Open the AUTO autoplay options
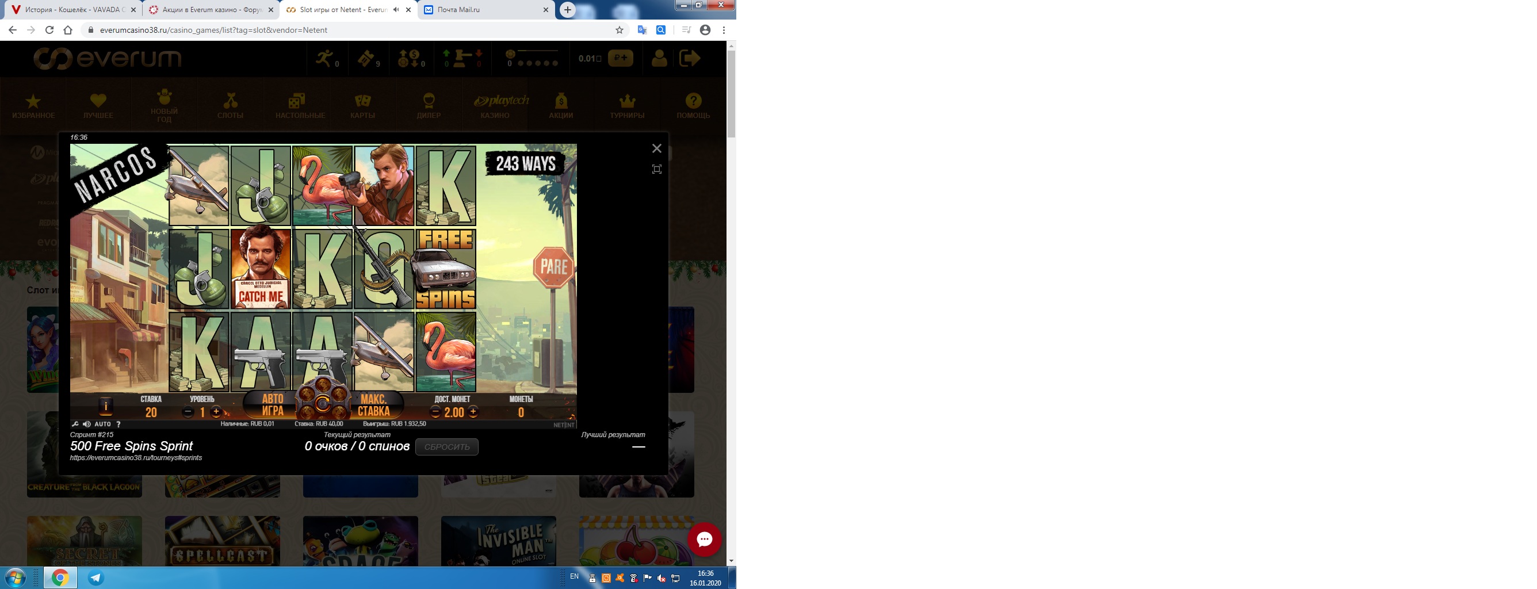This screenshot has width=1537, height=589. [102, 424]
